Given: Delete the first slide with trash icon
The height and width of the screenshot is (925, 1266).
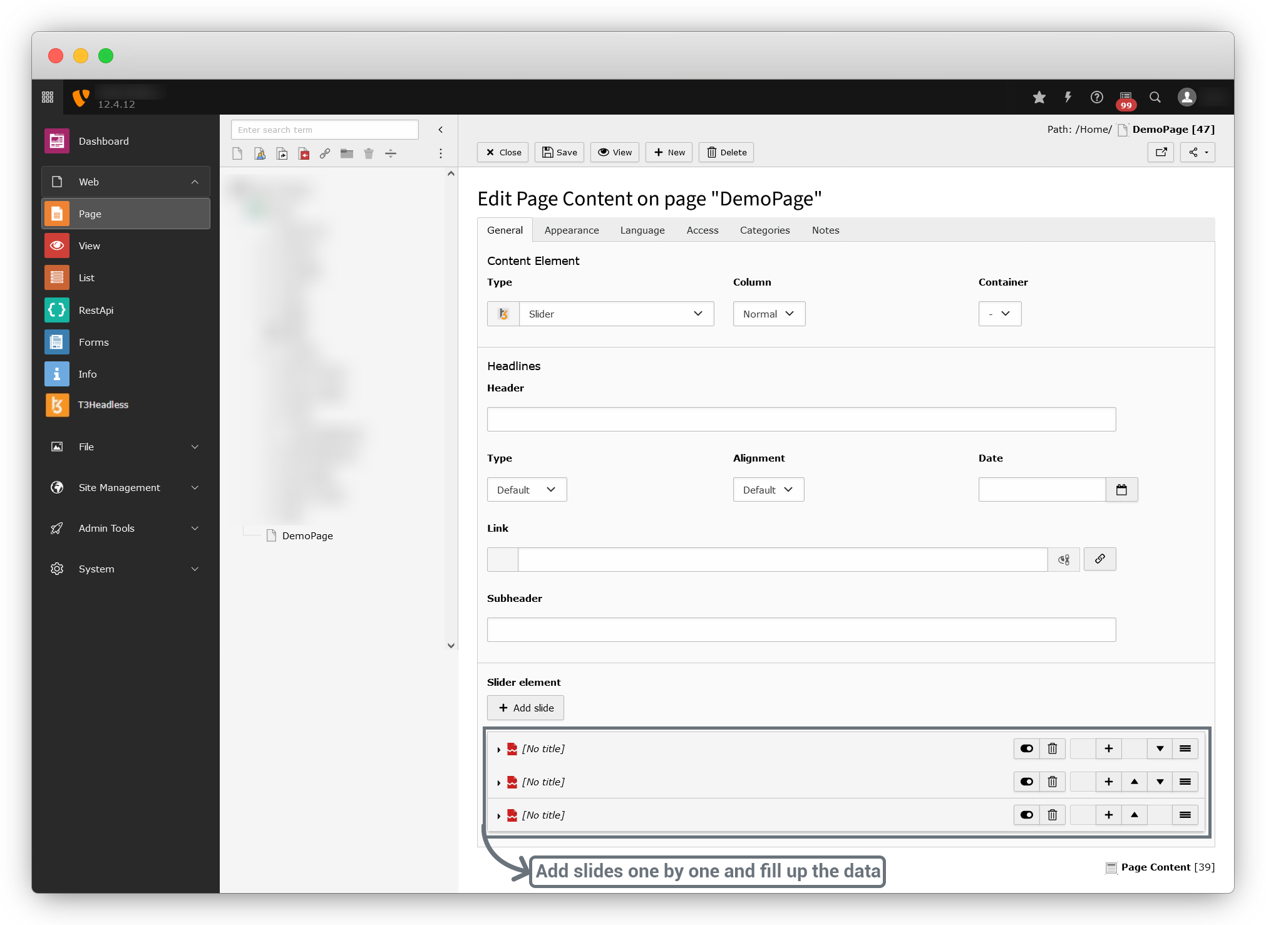Looking at the screenshot, I should click(x=1052, y=748).
